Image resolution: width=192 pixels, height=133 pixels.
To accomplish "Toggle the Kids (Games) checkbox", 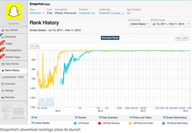I will tap(100, 117).
